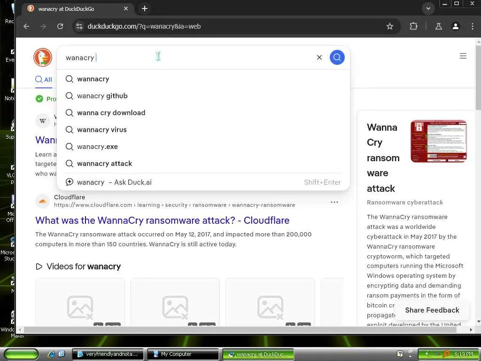Select the 'wannacry attack' suggestion

203,163
